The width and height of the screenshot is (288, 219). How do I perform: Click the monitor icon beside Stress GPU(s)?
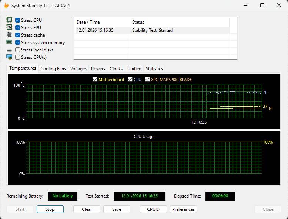(x=9, y=57)
